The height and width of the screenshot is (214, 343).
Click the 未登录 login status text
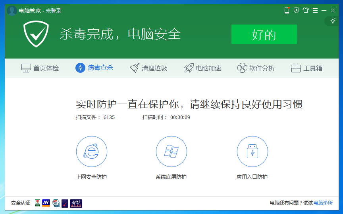click(x=53, y=11)
